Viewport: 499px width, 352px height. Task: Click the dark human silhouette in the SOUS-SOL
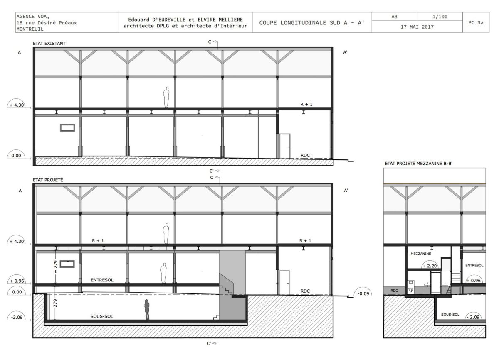(x=147, y=310)
